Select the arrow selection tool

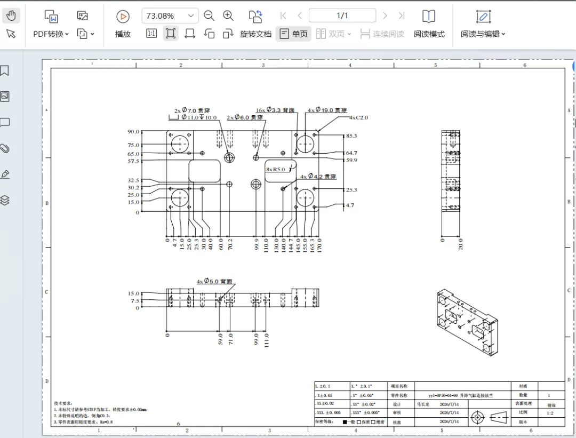tap(11, 34)
